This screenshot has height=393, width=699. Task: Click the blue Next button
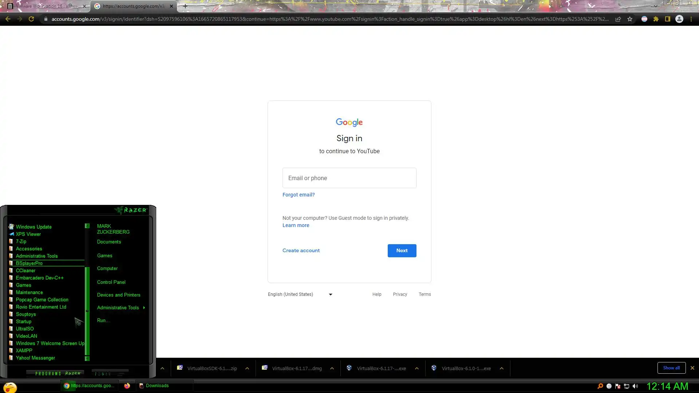pyautogui.click(x=402, y=250)
